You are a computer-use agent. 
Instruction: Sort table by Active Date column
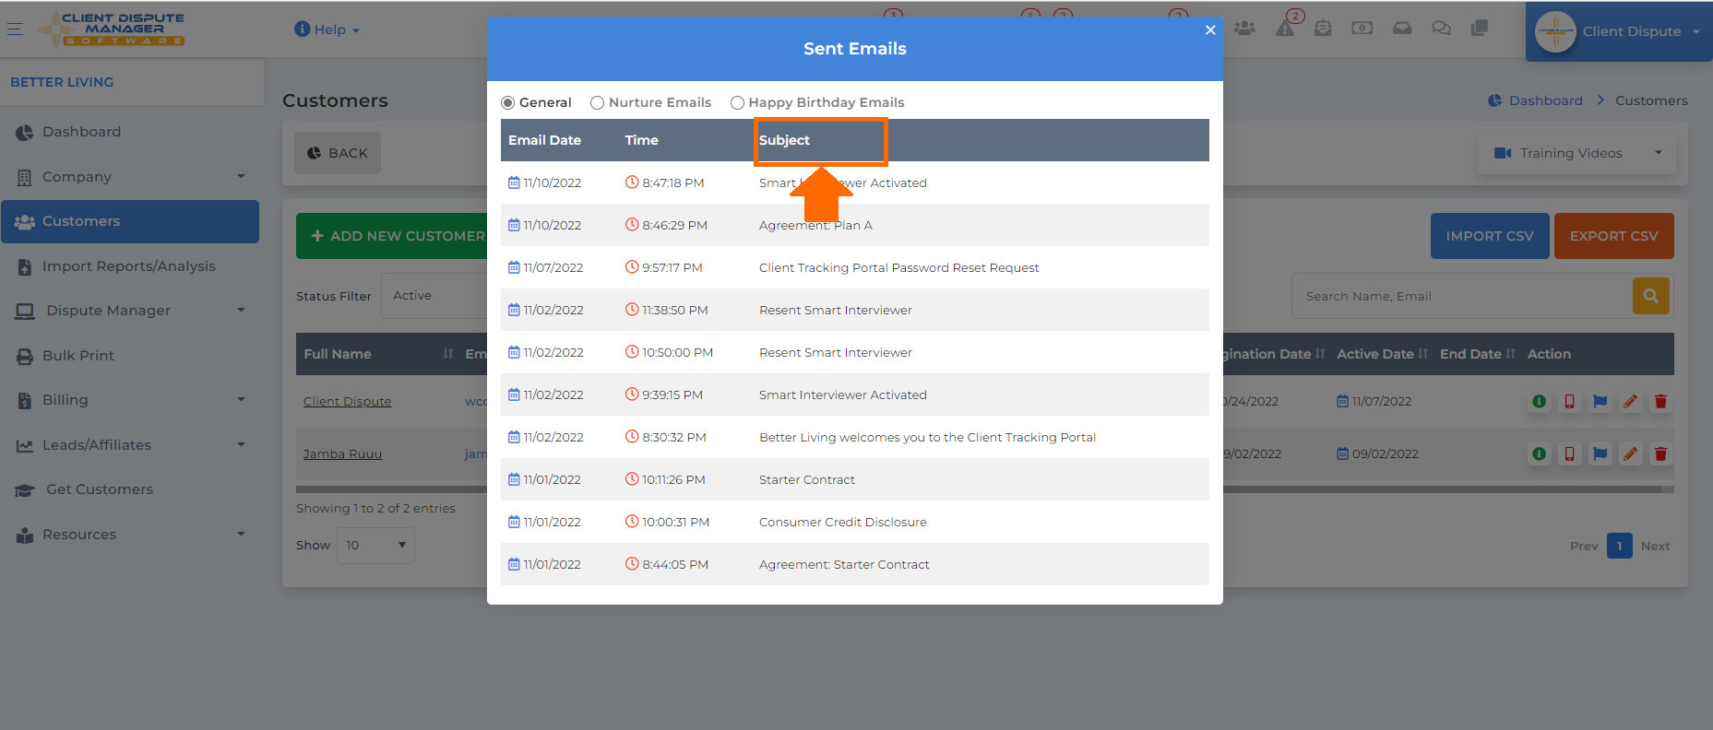(x=1382, y=354)
